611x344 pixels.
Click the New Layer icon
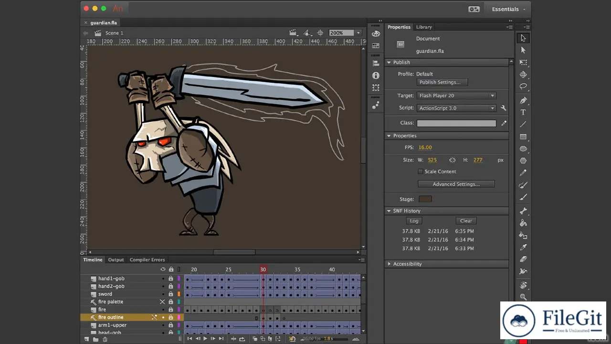coord(86,339)
